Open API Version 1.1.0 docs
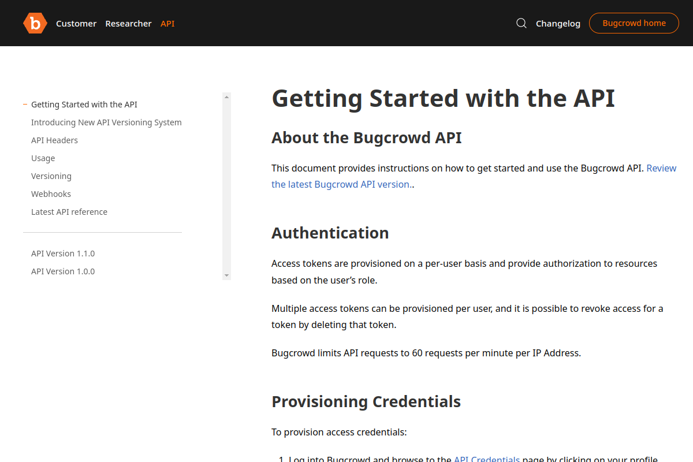Image resolution: width=693 pixels, height=462 pixels. 63,254
